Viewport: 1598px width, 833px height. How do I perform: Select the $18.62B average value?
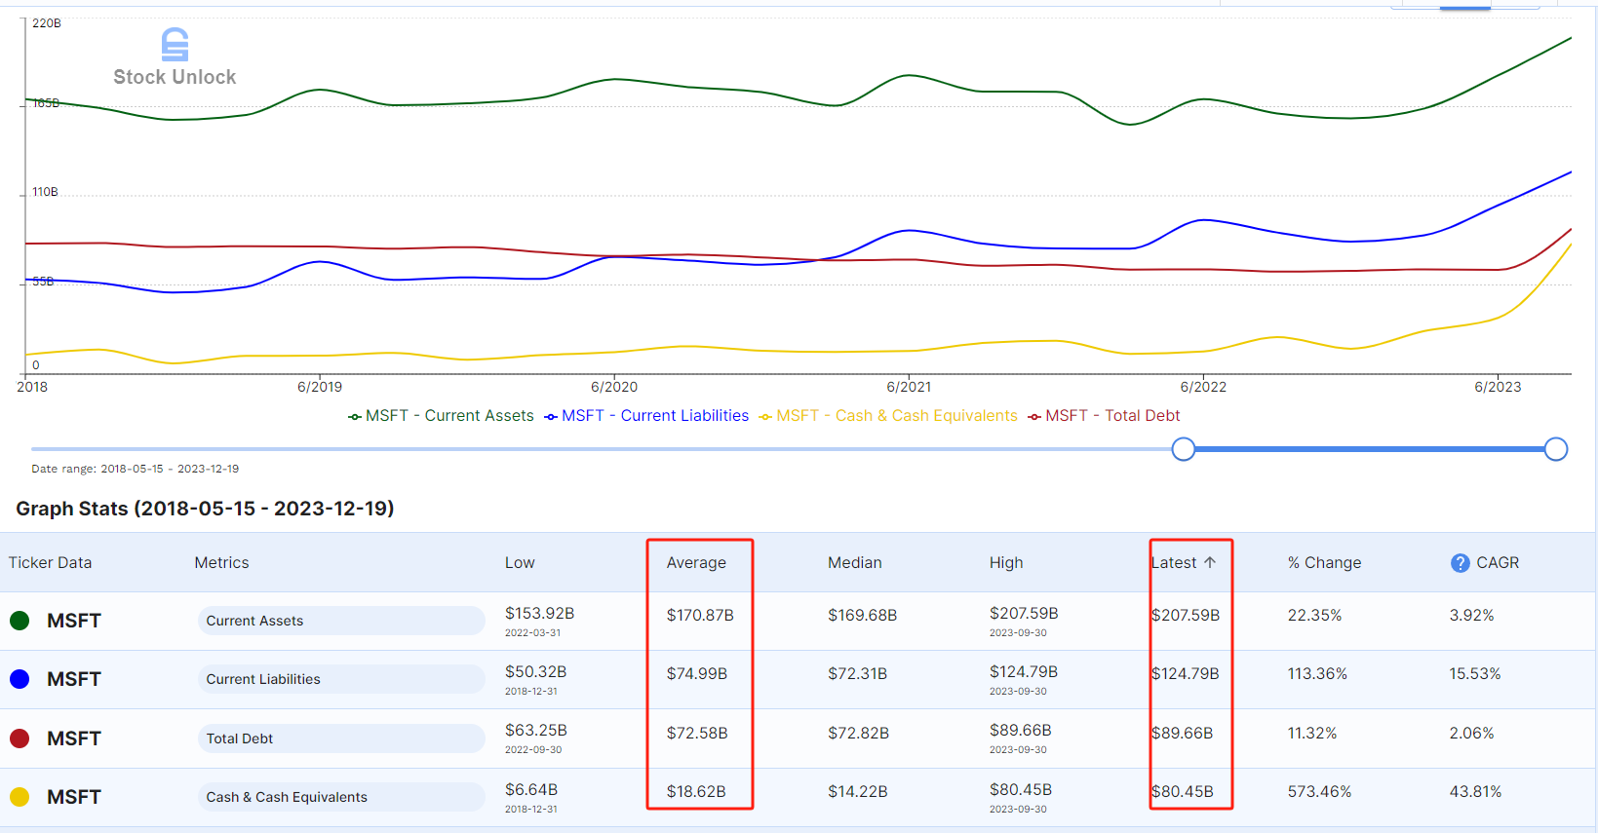point(696,792)
